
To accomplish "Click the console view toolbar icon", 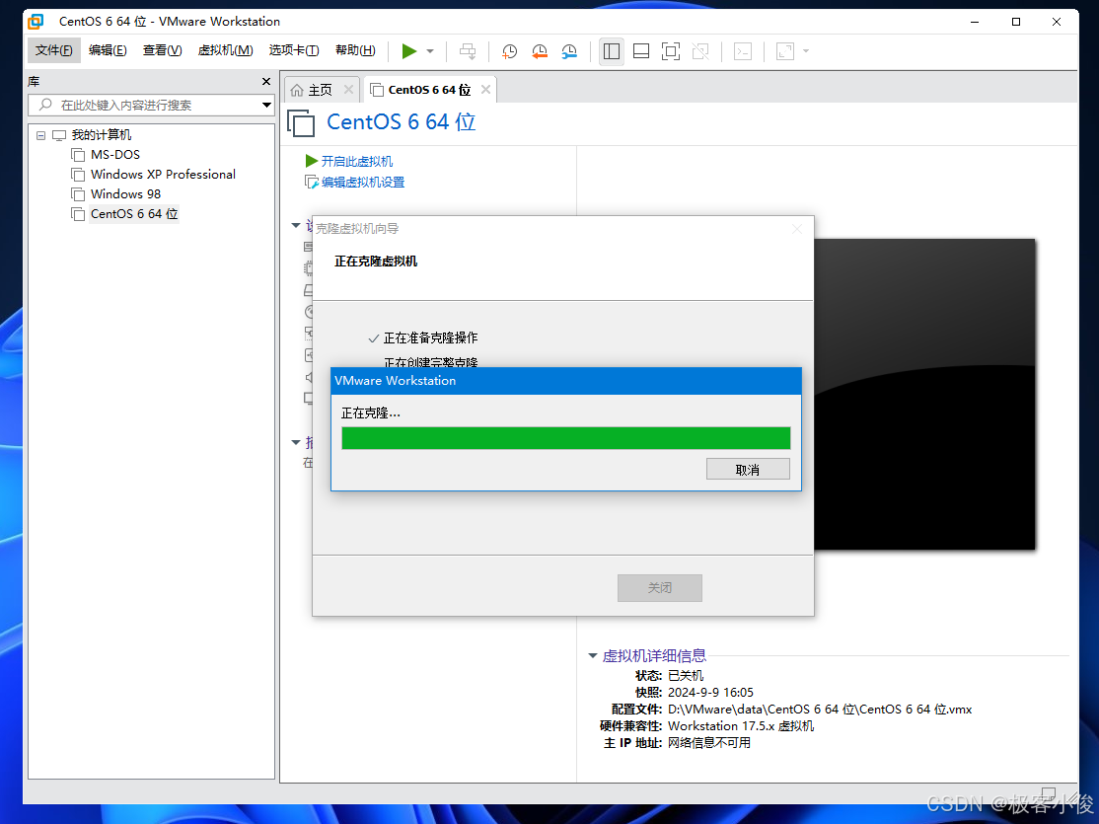I will [x=743, y=51].
